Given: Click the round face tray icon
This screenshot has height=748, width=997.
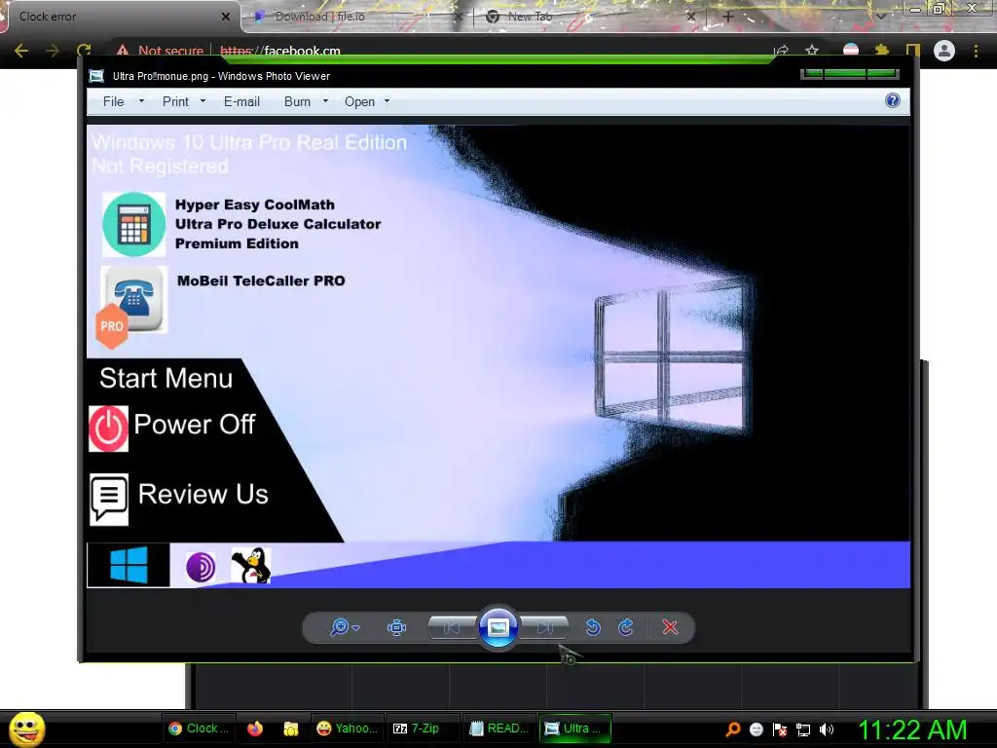Looking at the screenshot, I should 756,729.
